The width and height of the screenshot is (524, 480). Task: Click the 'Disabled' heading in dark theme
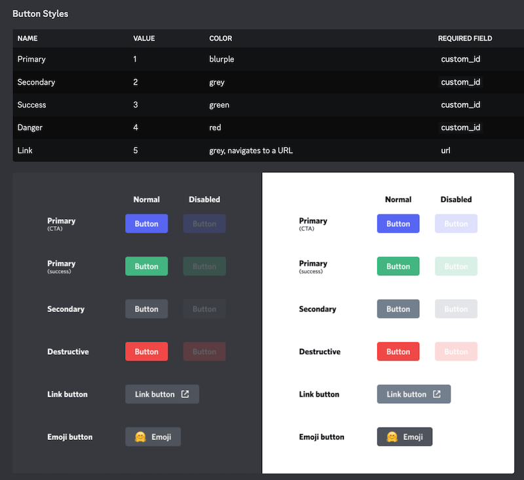click(x=204, y=199)
